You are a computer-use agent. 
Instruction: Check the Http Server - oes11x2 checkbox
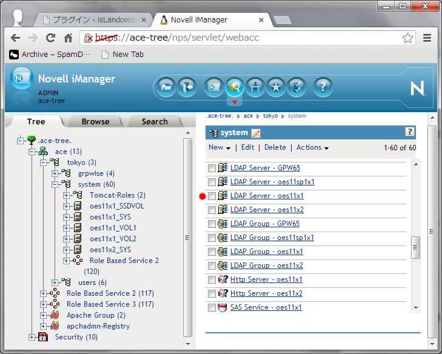click(x=212, y=293)
